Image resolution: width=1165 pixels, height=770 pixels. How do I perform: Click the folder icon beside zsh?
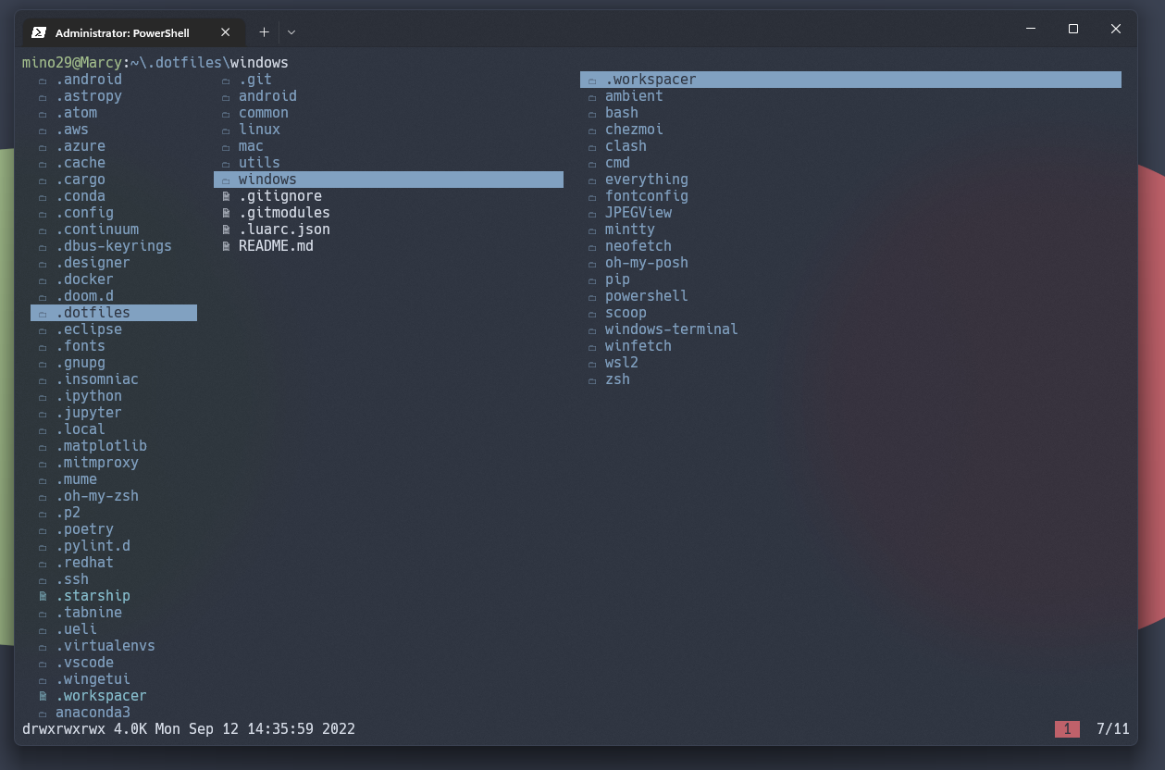point(592,380)
